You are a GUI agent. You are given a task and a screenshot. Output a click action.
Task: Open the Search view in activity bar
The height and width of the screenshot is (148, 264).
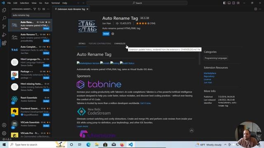click(4, 18)
